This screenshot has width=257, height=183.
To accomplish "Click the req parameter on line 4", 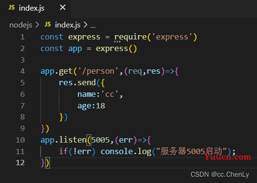I will tap(135, 72).
